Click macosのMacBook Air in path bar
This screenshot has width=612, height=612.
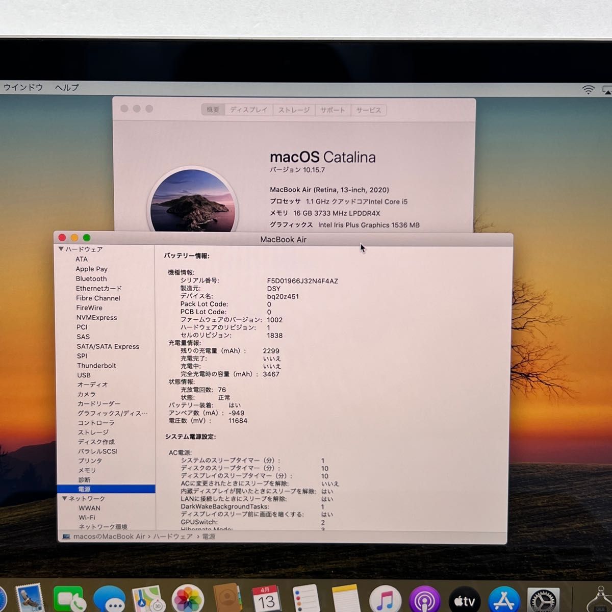coord(109,537)
